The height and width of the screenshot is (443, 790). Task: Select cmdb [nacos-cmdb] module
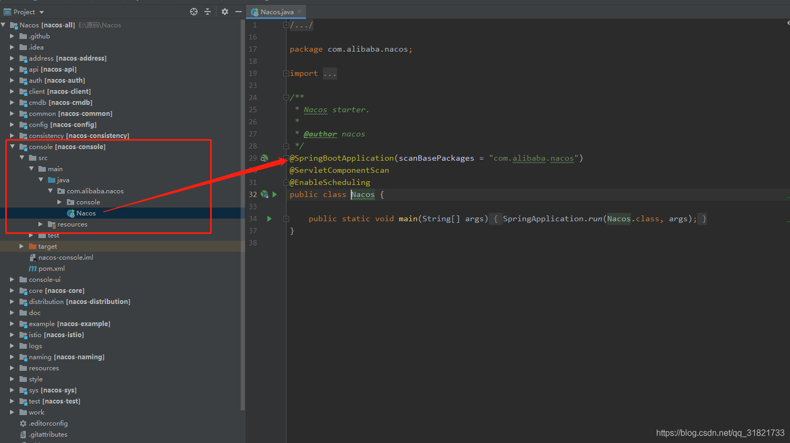tap(61, 103)
